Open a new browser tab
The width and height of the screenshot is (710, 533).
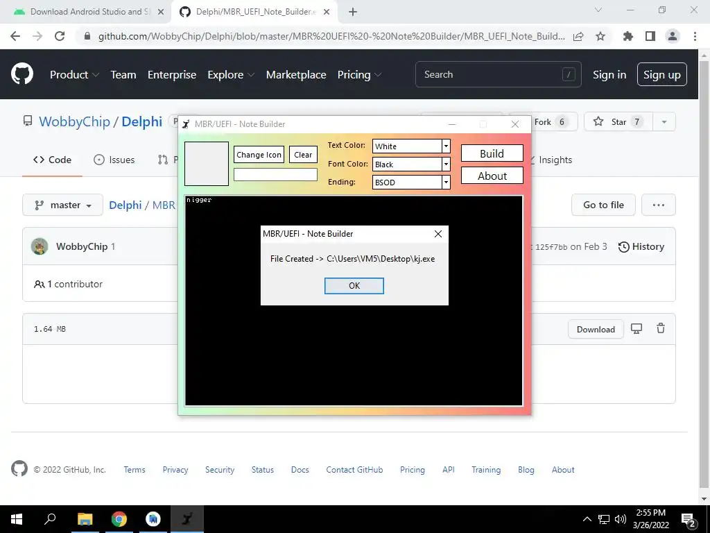(353, 12)
